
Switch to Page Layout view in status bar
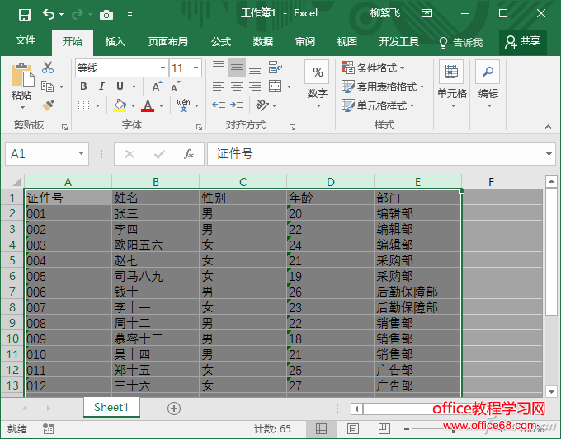352,429
